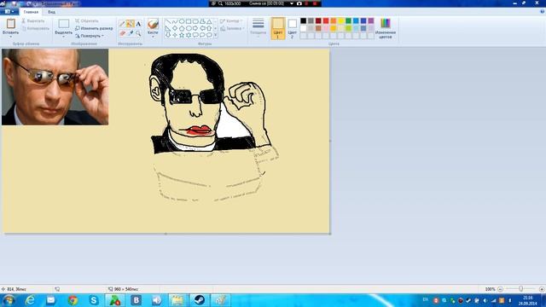Open Internet Explorer from the taskbar
Screen dimensions: 546x307
coord(31,300)
